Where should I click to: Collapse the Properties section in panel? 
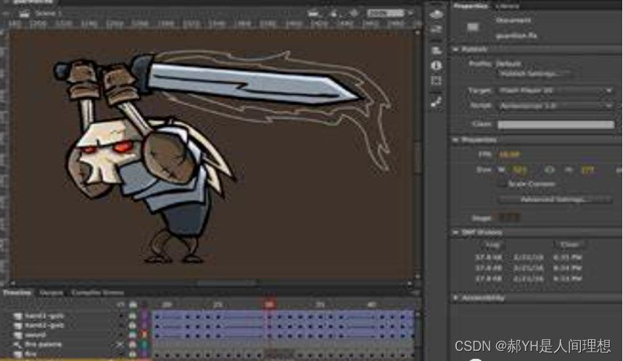(455, 140)
